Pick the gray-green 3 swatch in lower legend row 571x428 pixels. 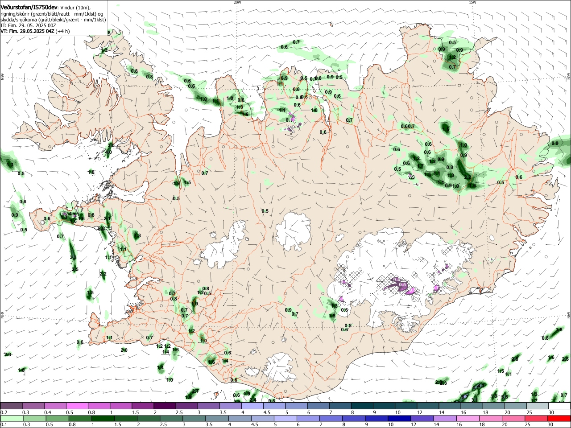tap(193, 418)
